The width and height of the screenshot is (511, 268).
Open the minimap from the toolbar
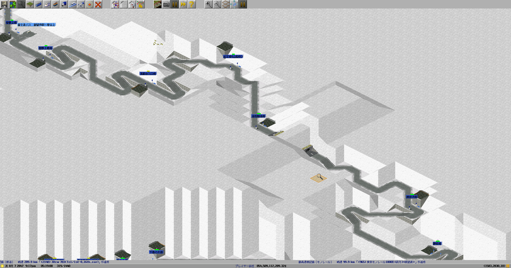(13, 4)
